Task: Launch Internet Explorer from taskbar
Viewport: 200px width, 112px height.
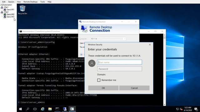Action: tap(42, 109)
